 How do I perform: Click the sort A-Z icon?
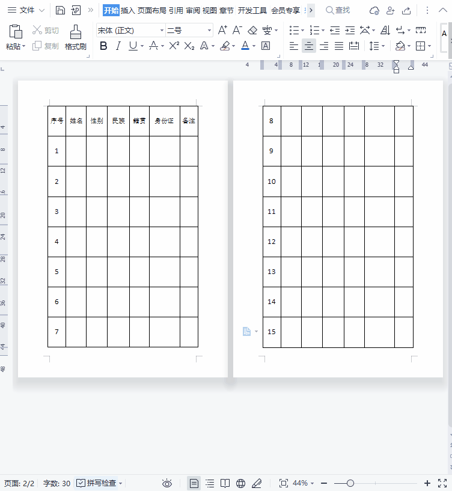[x=385, y=31]
